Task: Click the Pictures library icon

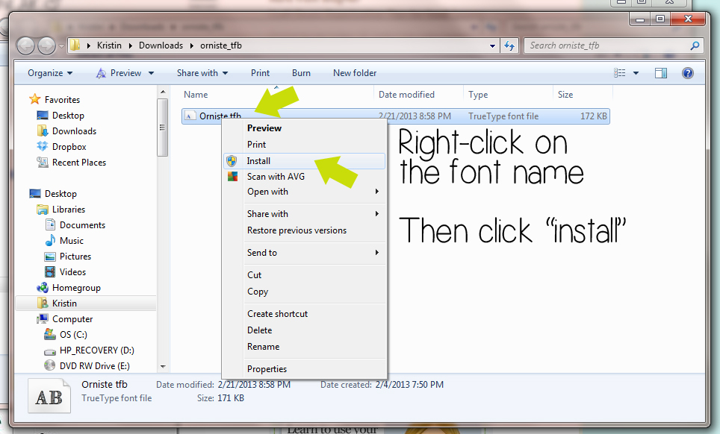Action: (x=50, y=257)
